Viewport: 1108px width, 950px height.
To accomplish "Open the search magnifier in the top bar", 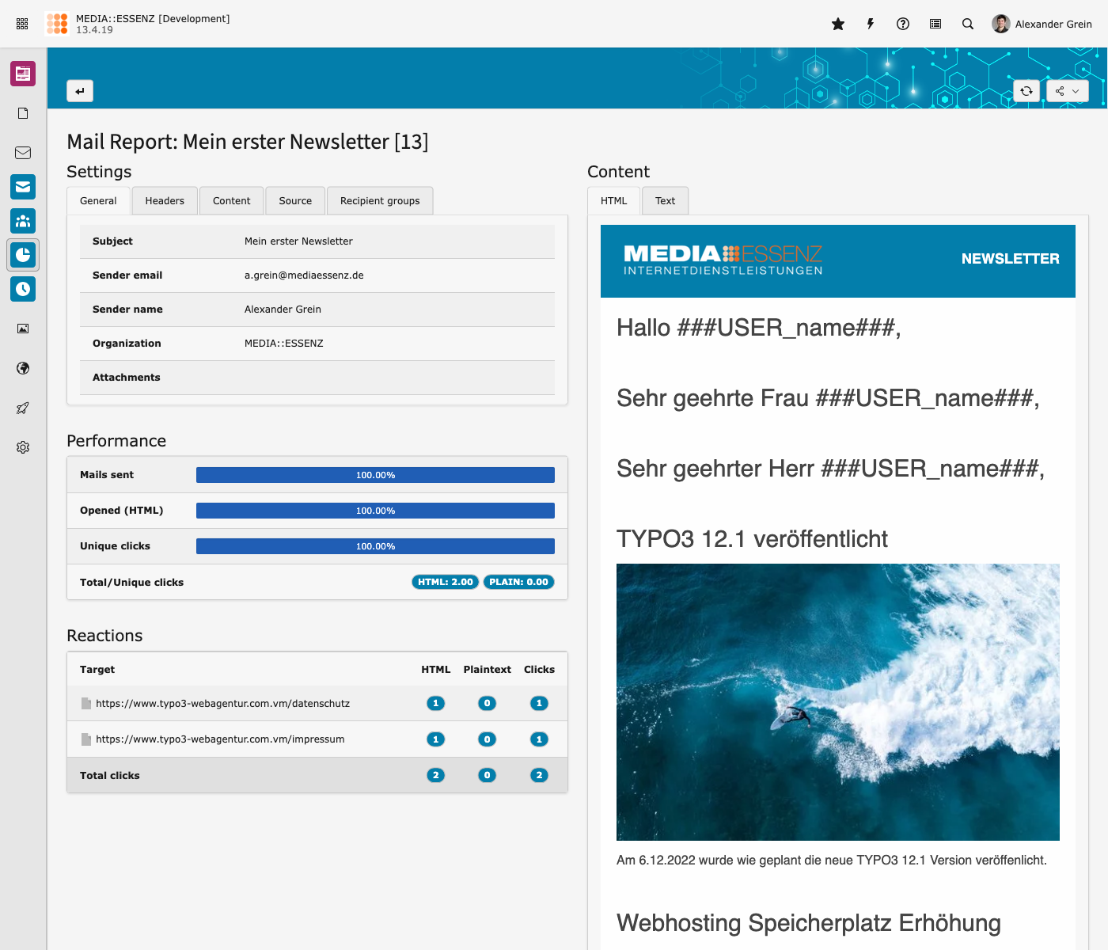I will click(968, 24).
